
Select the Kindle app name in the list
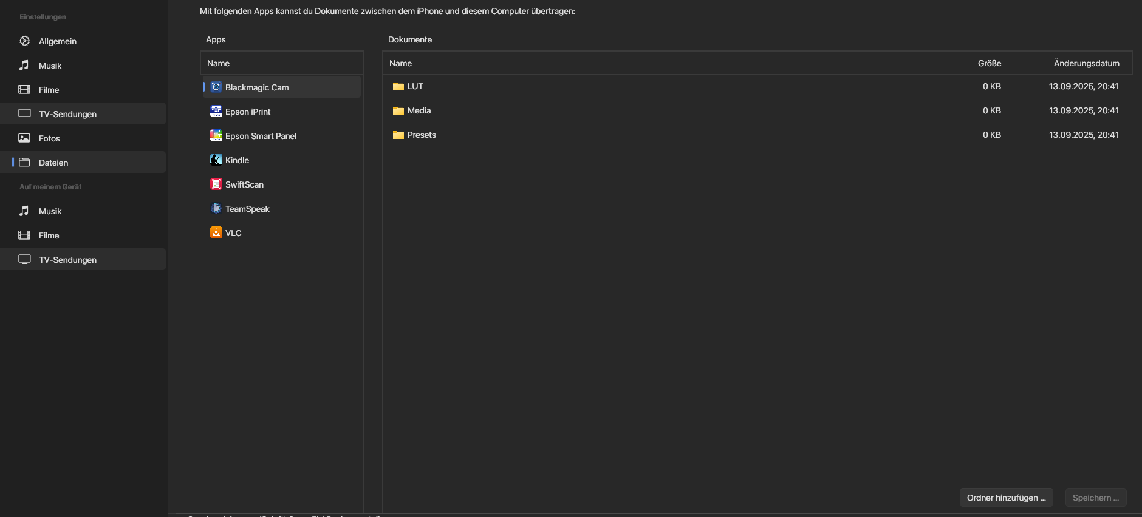click(237, 160)
